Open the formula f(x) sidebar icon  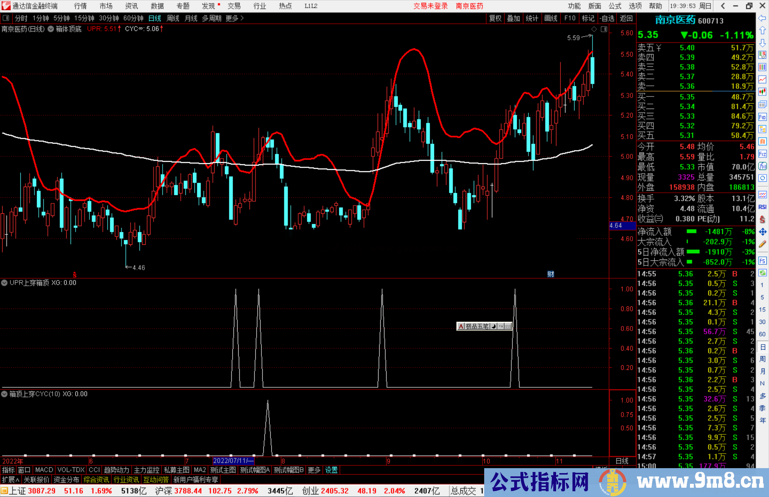point(762,166)
